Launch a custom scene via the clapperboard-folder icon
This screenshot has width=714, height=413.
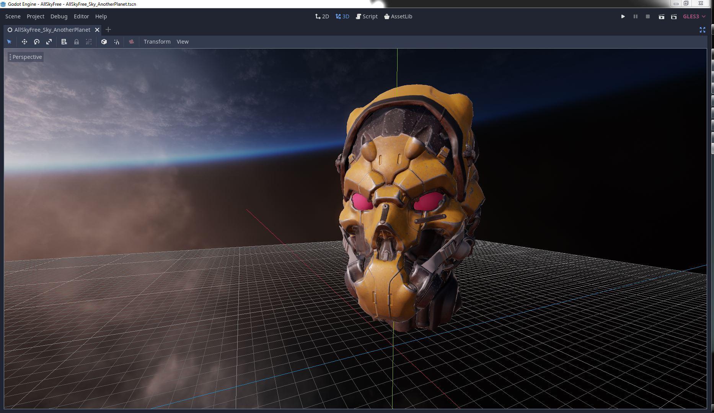[673, 16]
